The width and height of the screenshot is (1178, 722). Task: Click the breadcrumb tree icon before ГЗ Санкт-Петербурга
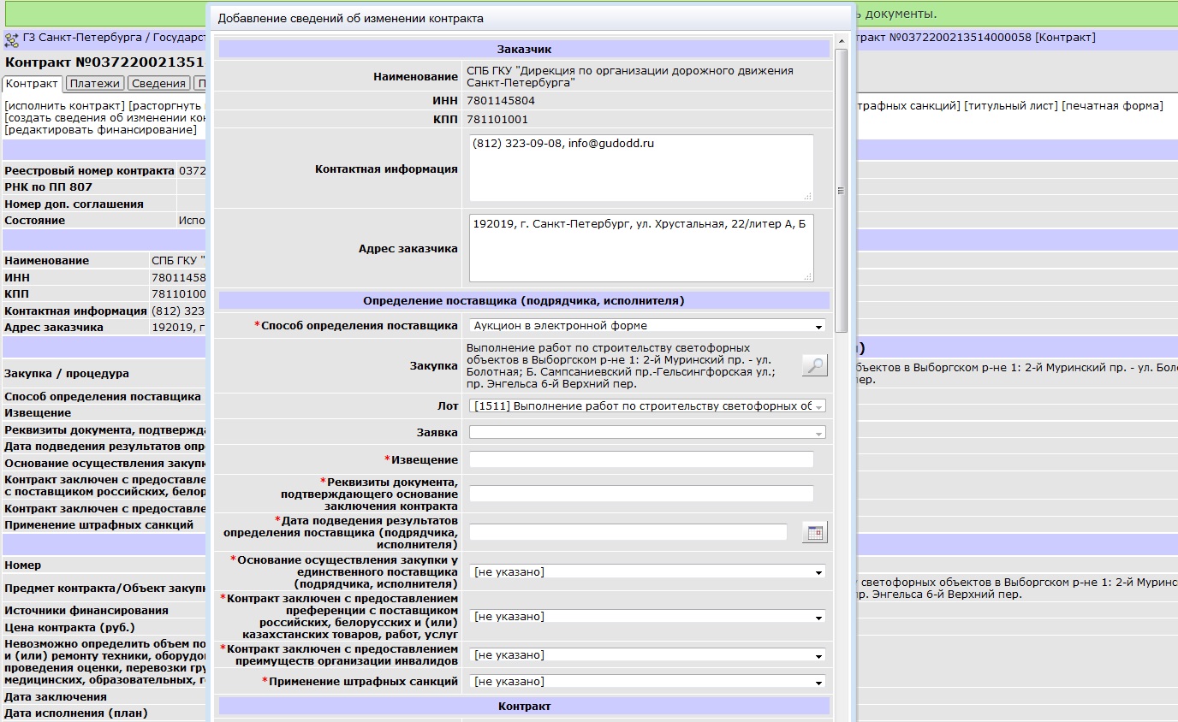[x=12, y=38]
